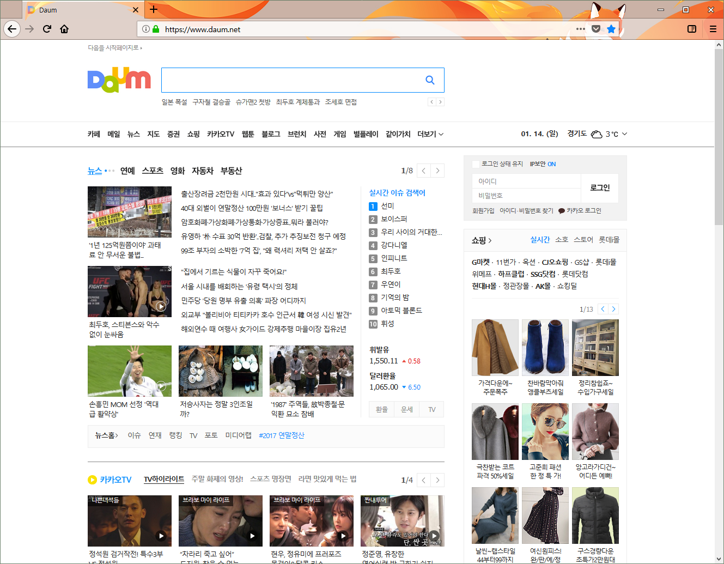Show site information icon in address bar
This screenshot has height=564, width=724.
coord(146,29)
